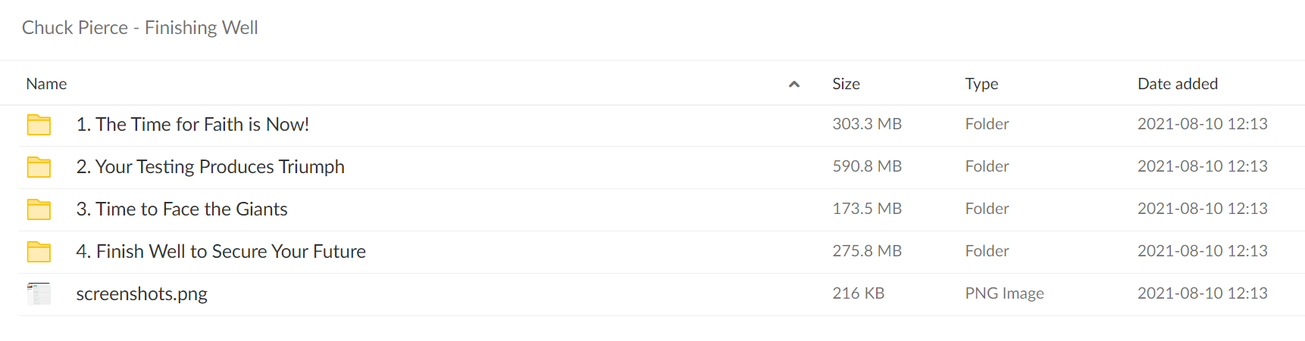Image resolution: width=1305 pixels, height=341 pixels.
Task: Sort the list by the Date added column
Action: pos(1178,84)
